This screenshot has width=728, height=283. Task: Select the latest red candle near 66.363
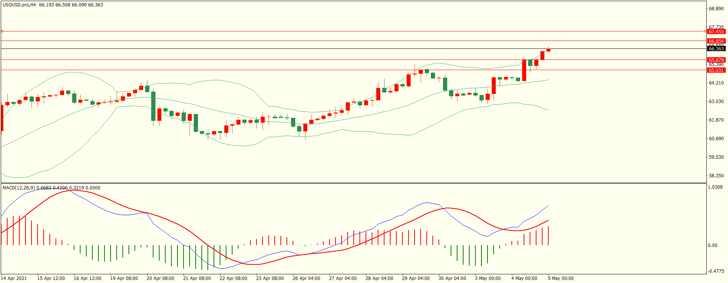tap(548, 50)
